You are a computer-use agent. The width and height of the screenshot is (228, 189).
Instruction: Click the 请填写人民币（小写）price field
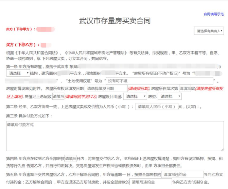[157, 107]
